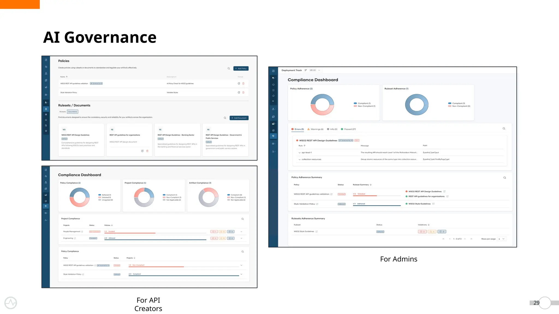
Task: Search the Policy Adherence Summary table
Action: click(505, 178)
